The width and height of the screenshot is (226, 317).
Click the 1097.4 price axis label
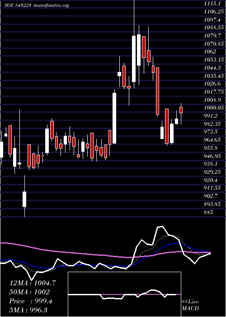click(212, 20)
